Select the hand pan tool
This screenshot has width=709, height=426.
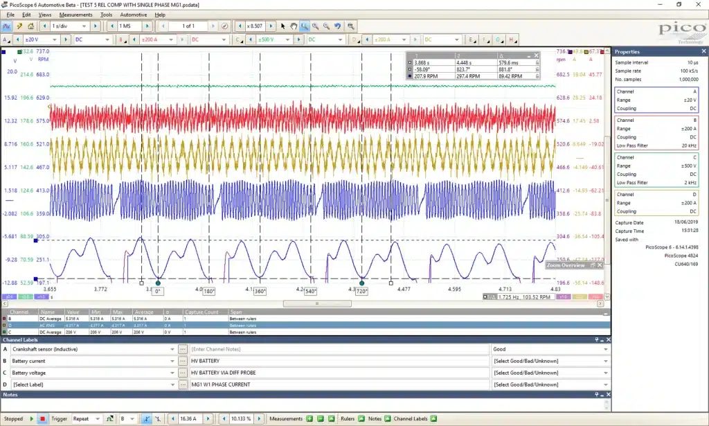tap(294, 26)
